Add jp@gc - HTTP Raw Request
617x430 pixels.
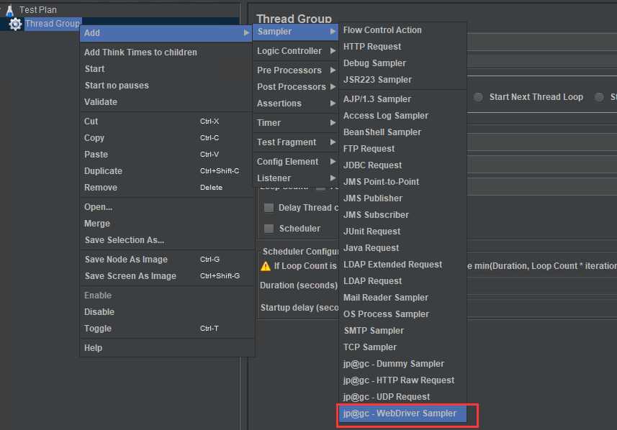tap(403, 380)
